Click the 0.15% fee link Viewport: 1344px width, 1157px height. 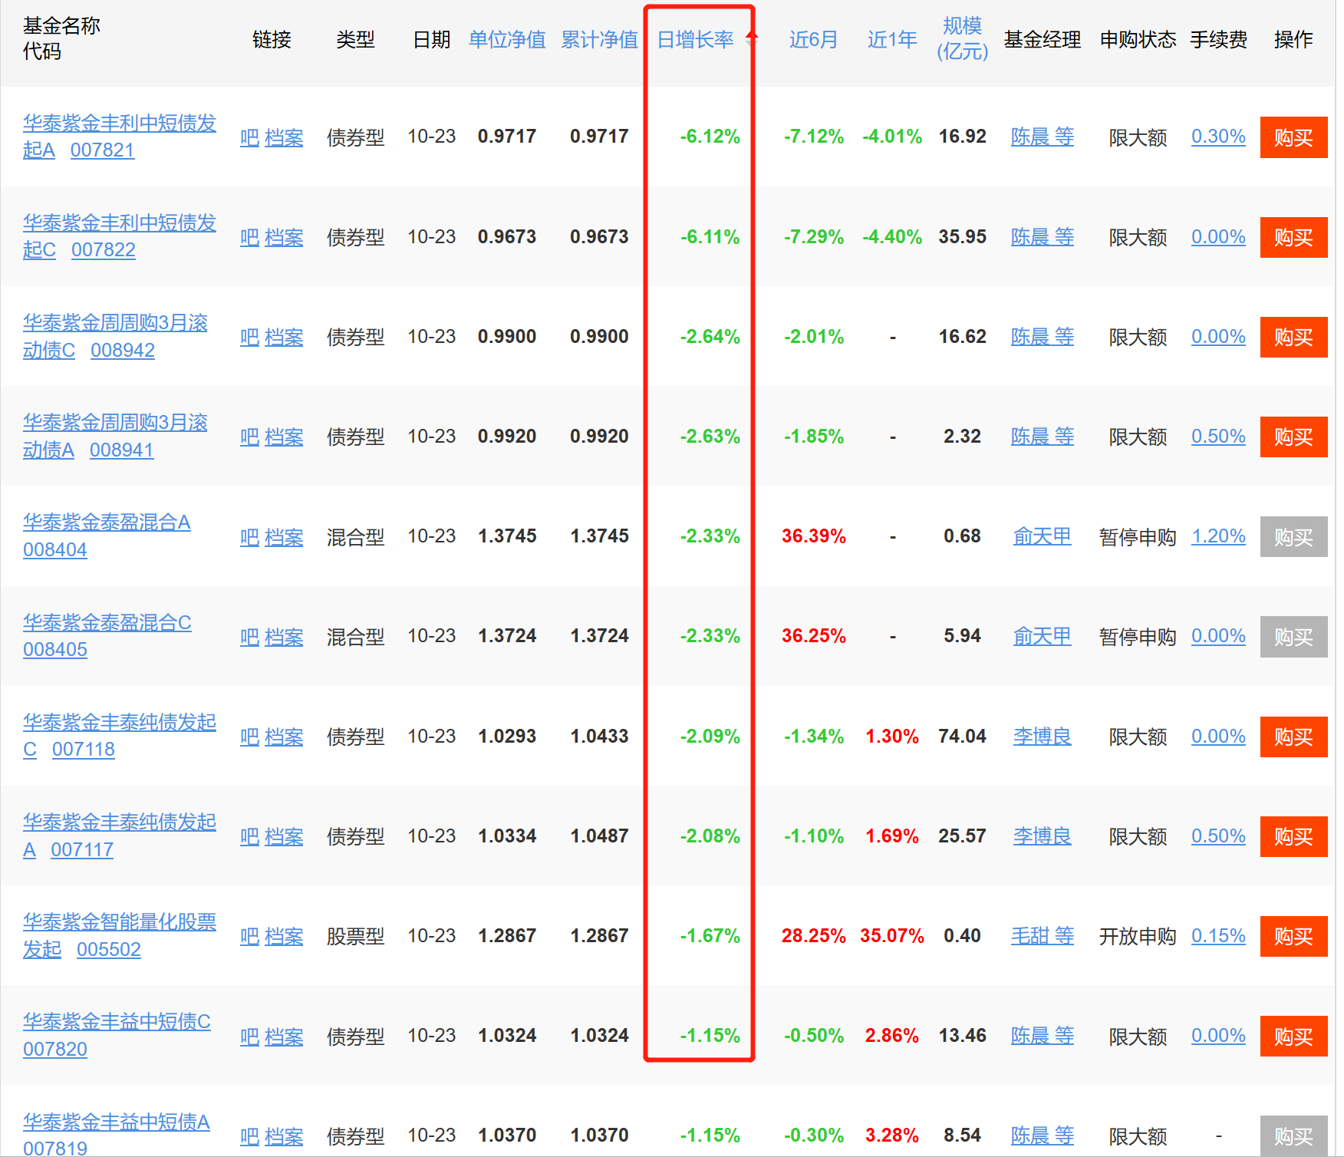[1218, 936]
